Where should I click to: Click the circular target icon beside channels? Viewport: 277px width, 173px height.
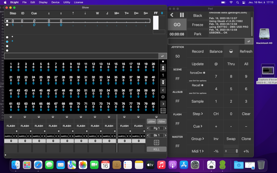(163, 97)
